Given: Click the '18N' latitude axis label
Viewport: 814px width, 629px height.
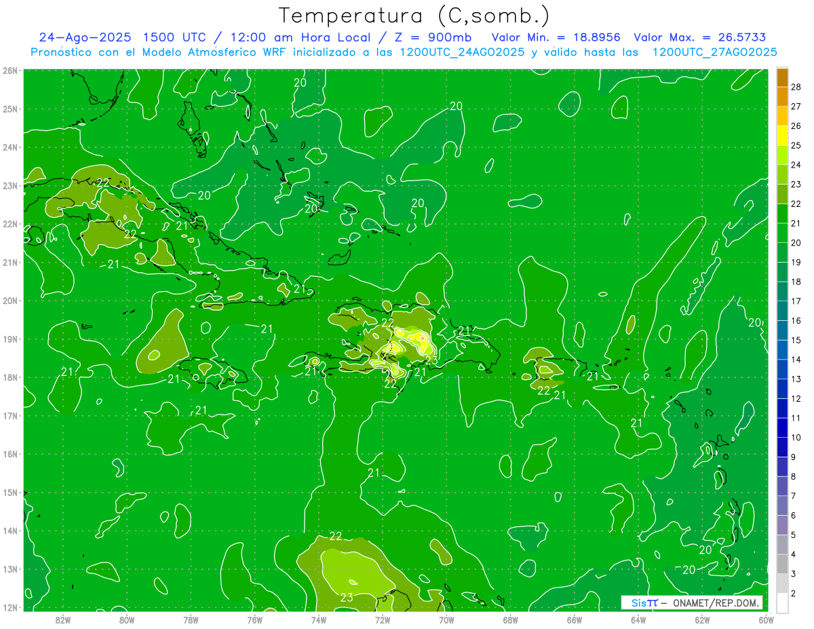Looking at the screenshot, I should pyautogui.click(x=10, y=377).
